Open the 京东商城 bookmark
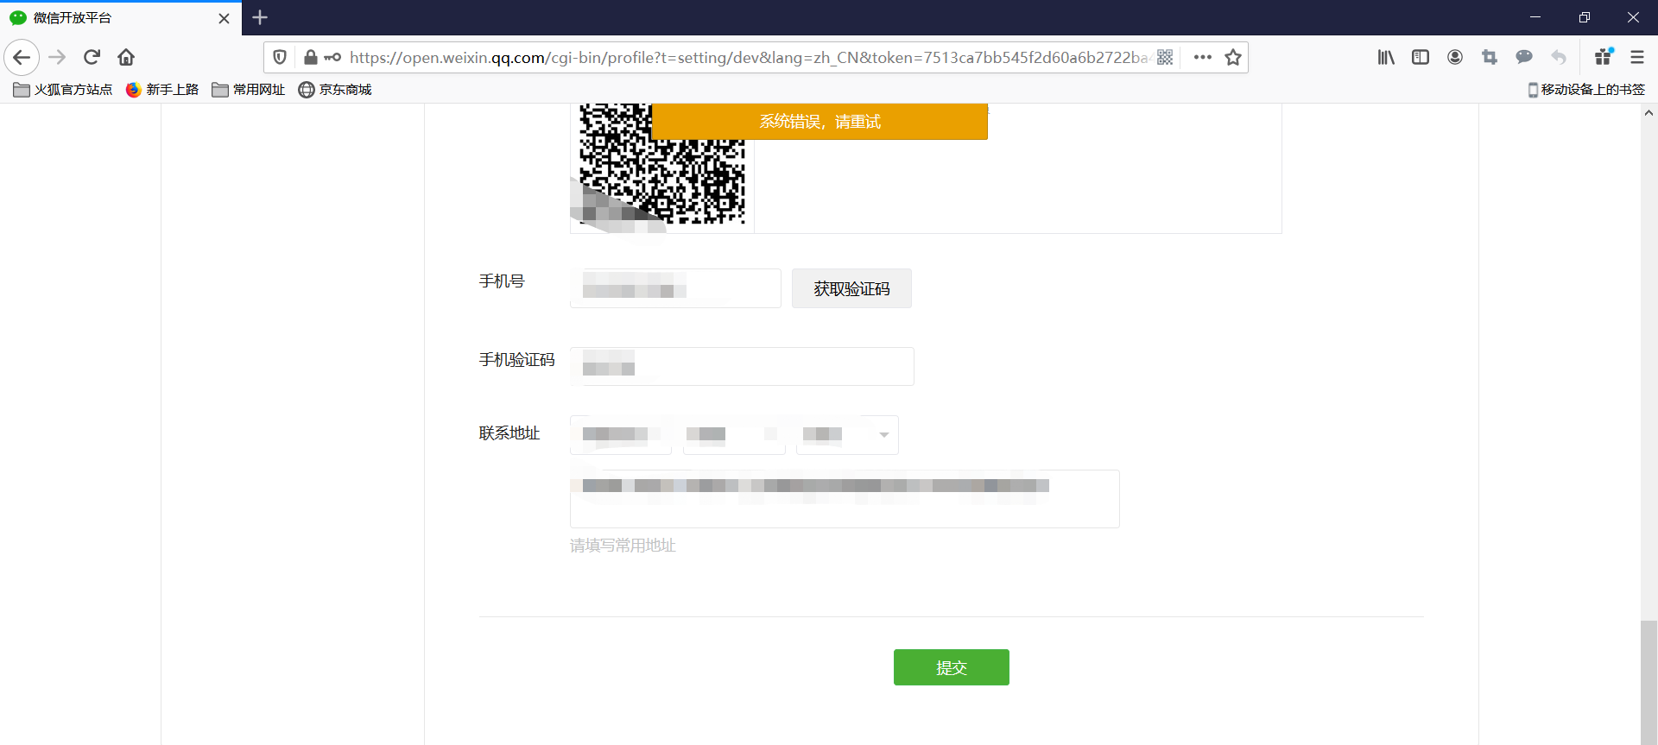Screen dimensions: 1658x745 click(x=335, y=90)
